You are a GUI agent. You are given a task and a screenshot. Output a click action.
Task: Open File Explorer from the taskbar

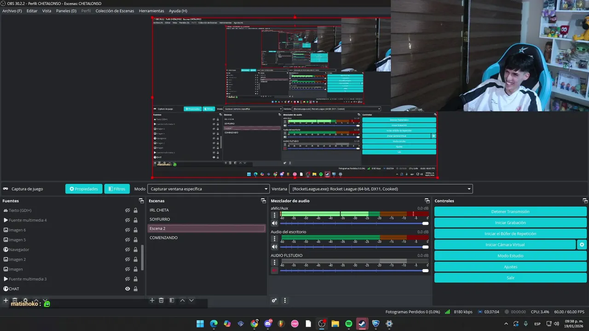[x=335, y=324]
